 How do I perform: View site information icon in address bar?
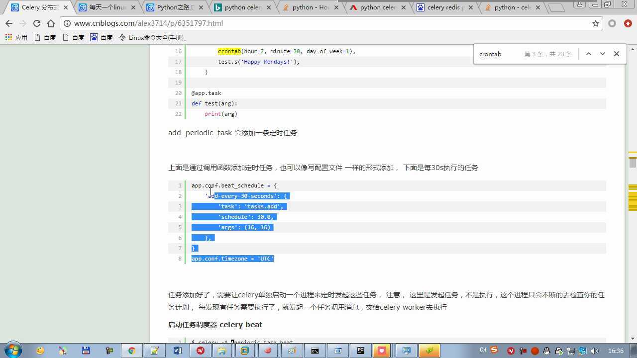(67, 23)
